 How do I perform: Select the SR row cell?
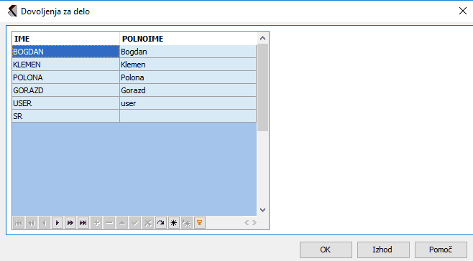click(65, 116)
